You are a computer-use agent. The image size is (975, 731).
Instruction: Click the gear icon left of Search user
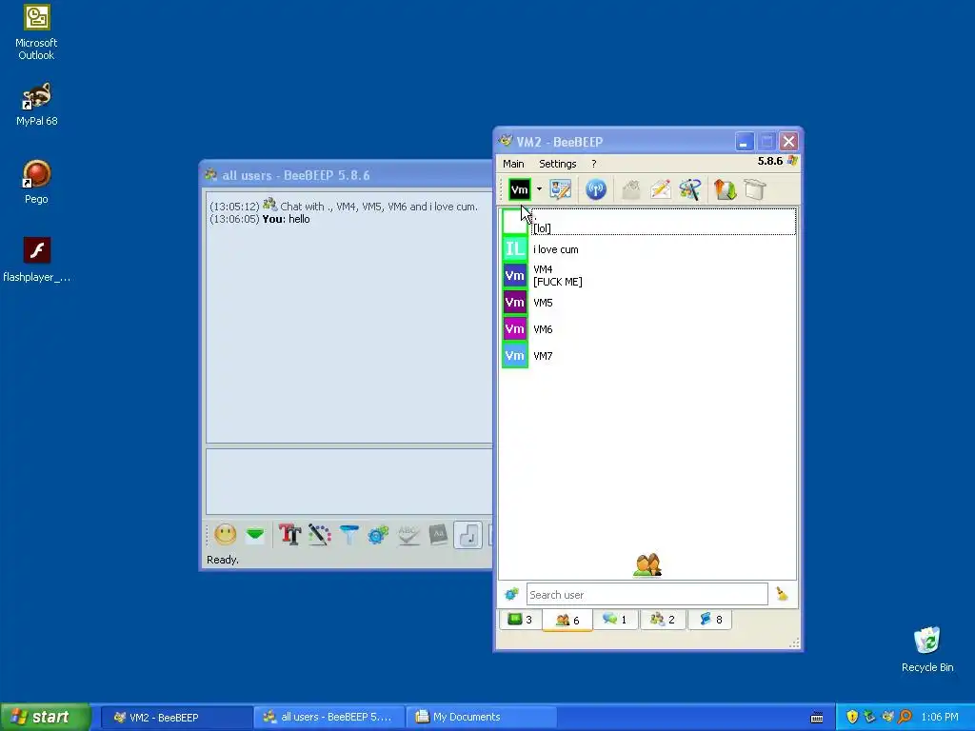point(511,594)
